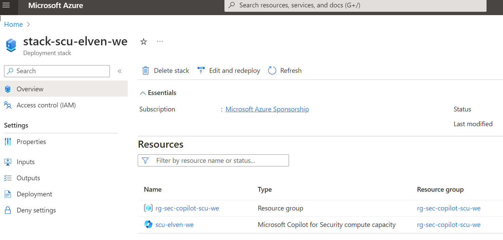Click the filter funnel icon
503x240 pixels.
[145, 160]
